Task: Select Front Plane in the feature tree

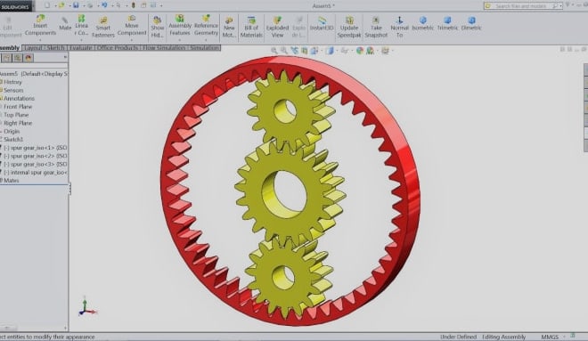Action: pos(18,107)
